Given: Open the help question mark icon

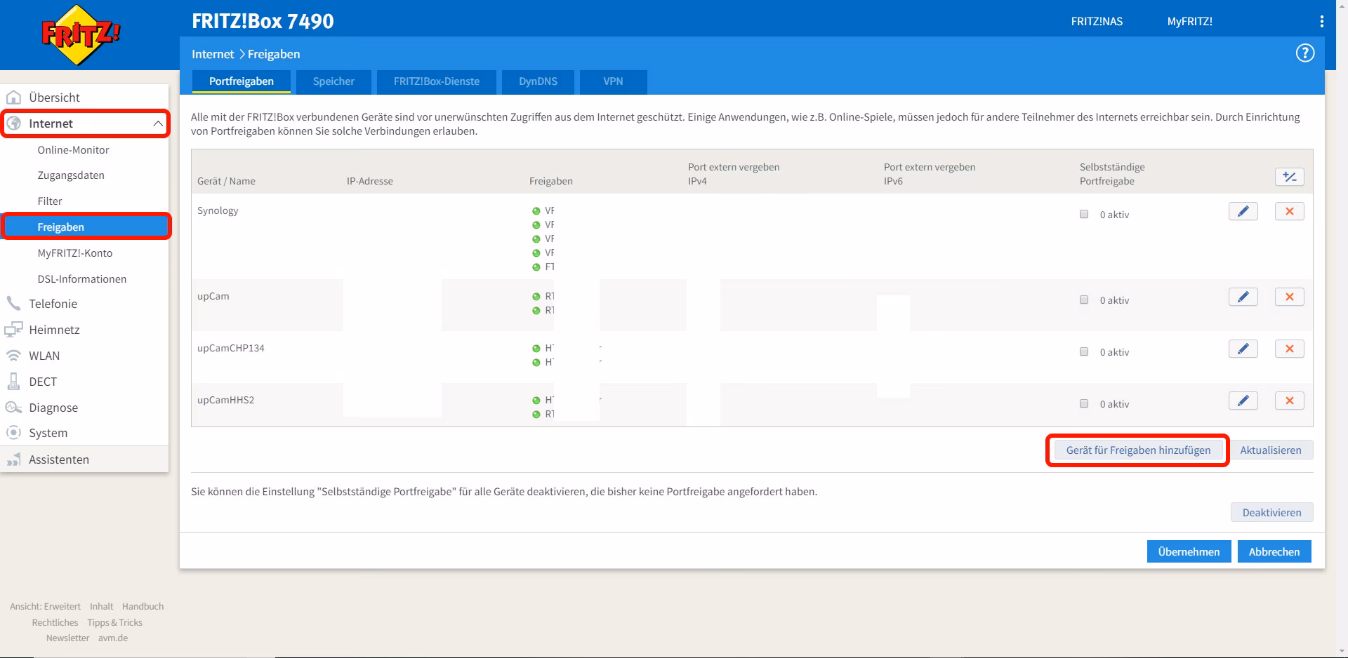Looking at the screenshot, I should (x=1304, y=53).
